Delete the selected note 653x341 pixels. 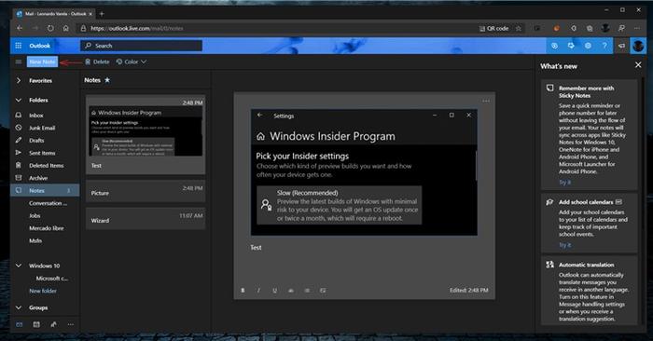[x=97, y=62]
